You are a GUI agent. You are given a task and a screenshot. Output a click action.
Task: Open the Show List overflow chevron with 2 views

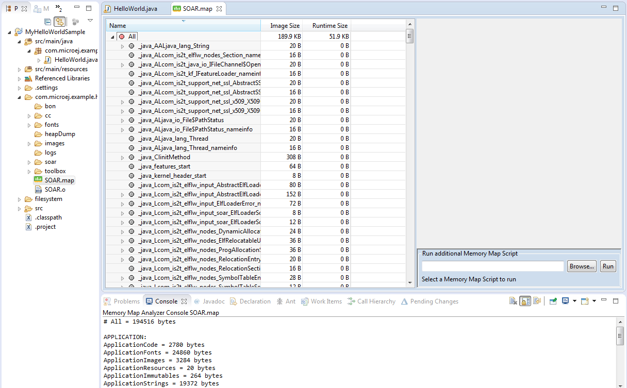[x=58, y=8]
